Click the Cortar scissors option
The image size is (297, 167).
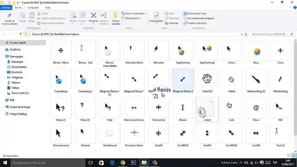43,13
